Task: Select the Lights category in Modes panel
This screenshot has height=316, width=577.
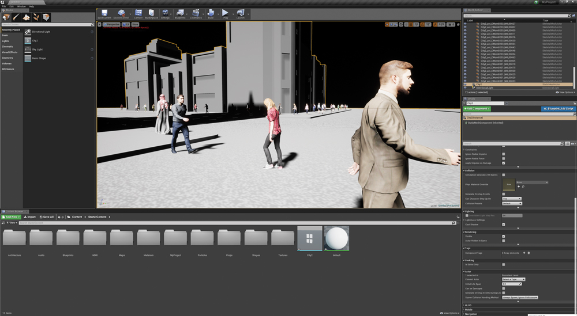Action: [x=5, y=41]
